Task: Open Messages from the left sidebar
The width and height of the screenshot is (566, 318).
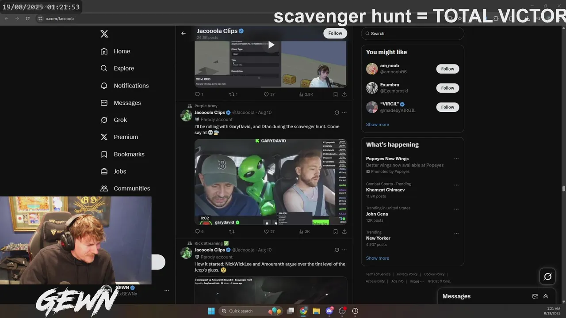Action: click(x=121, y=103)
